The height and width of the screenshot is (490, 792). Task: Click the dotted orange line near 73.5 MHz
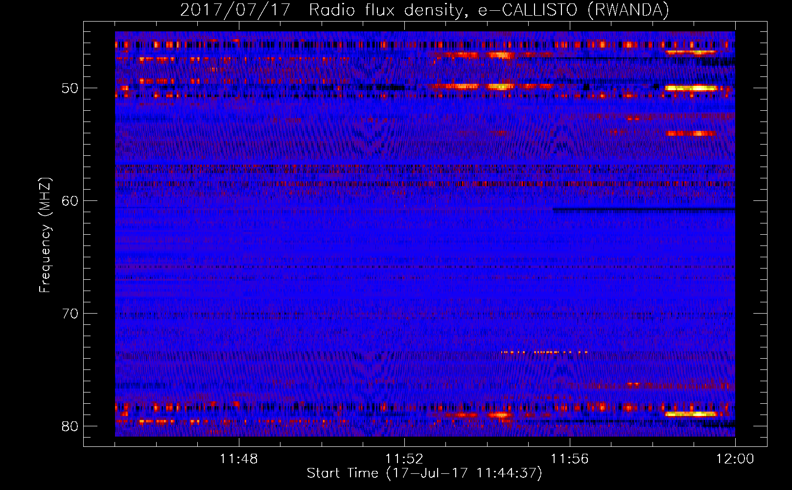pos(544,352)
